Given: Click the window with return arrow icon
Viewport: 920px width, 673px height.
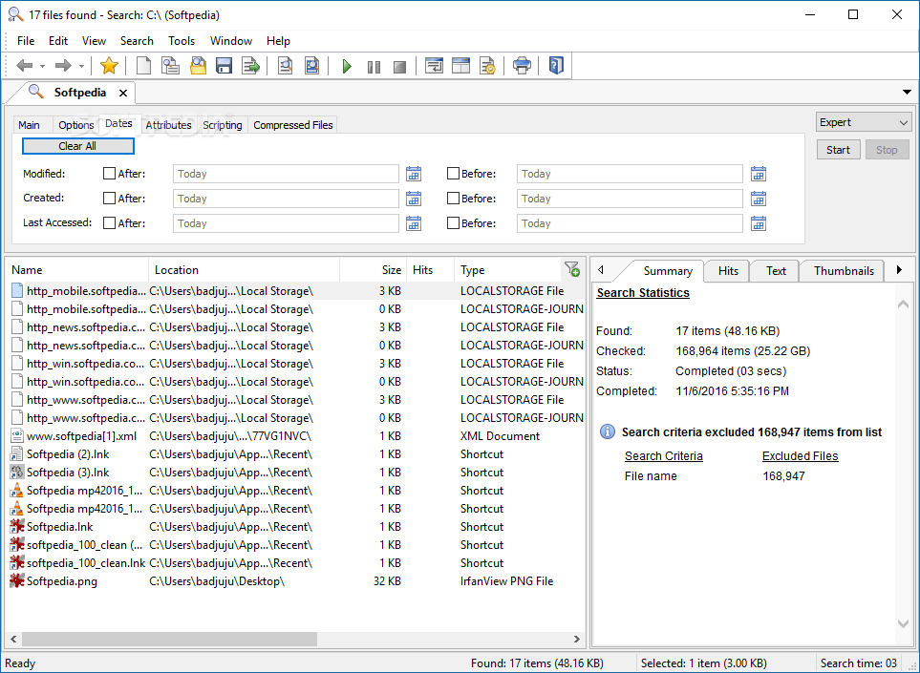Looking at the screenshot, I should coord(434,66).
